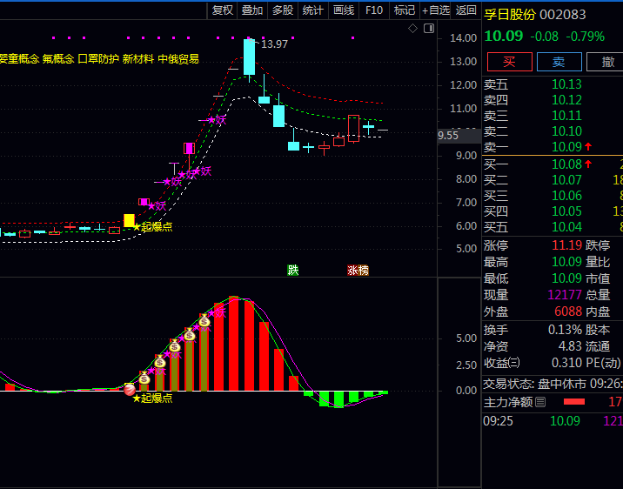Open the F10 company info page
The width and height of the screenshot is (623, 489).
(374, 10)
